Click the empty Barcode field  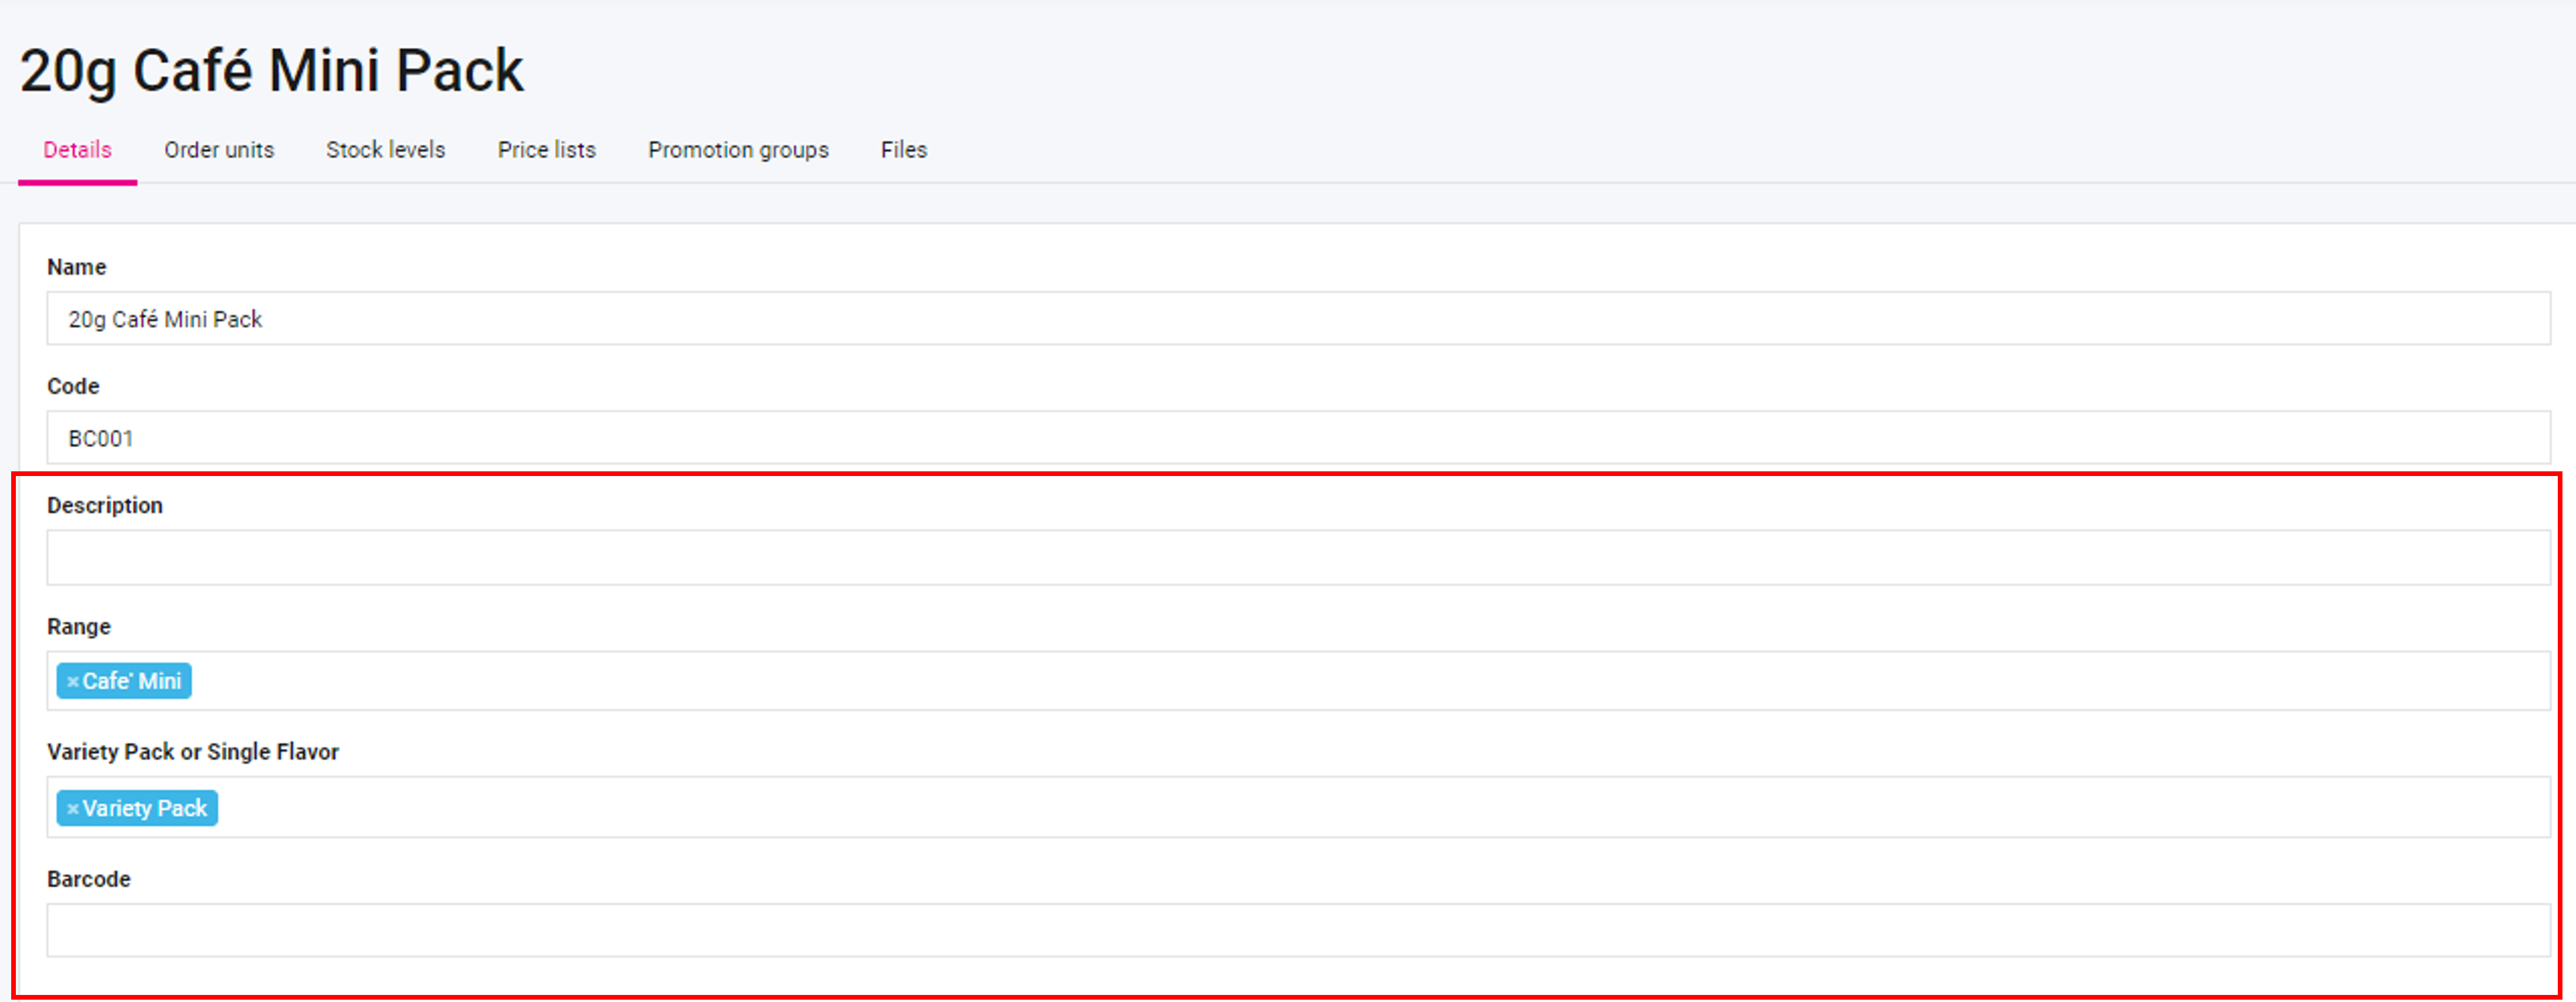point(1297,931)
